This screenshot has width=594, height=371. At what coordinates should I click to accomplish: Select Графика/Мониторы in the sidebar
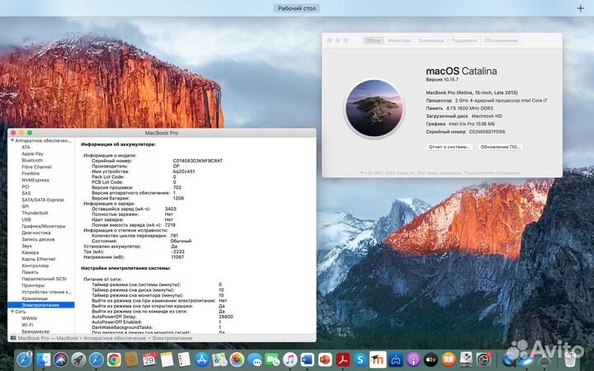click(x=44, y=226)
